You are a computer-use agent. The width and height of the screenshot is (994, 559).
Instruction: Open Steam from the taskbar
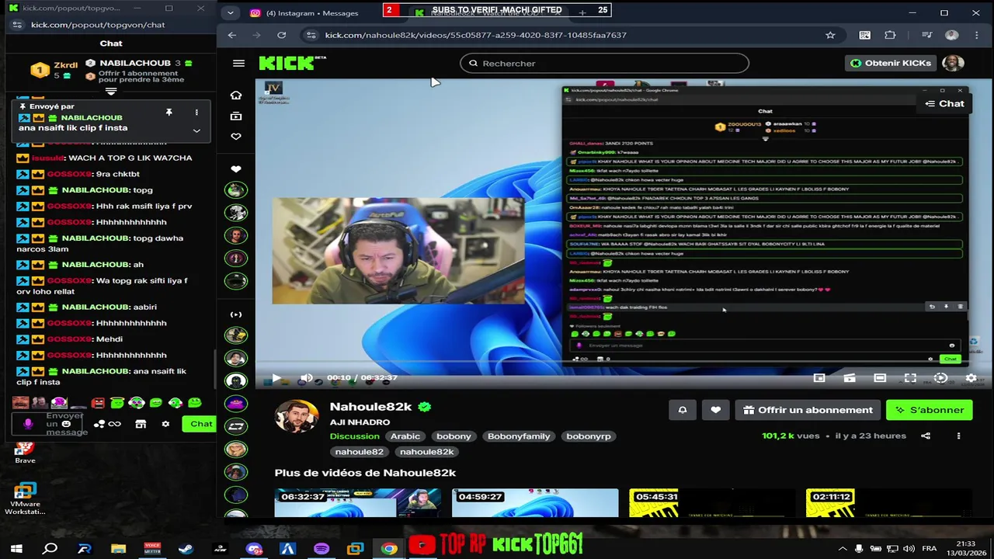point(186,549)
